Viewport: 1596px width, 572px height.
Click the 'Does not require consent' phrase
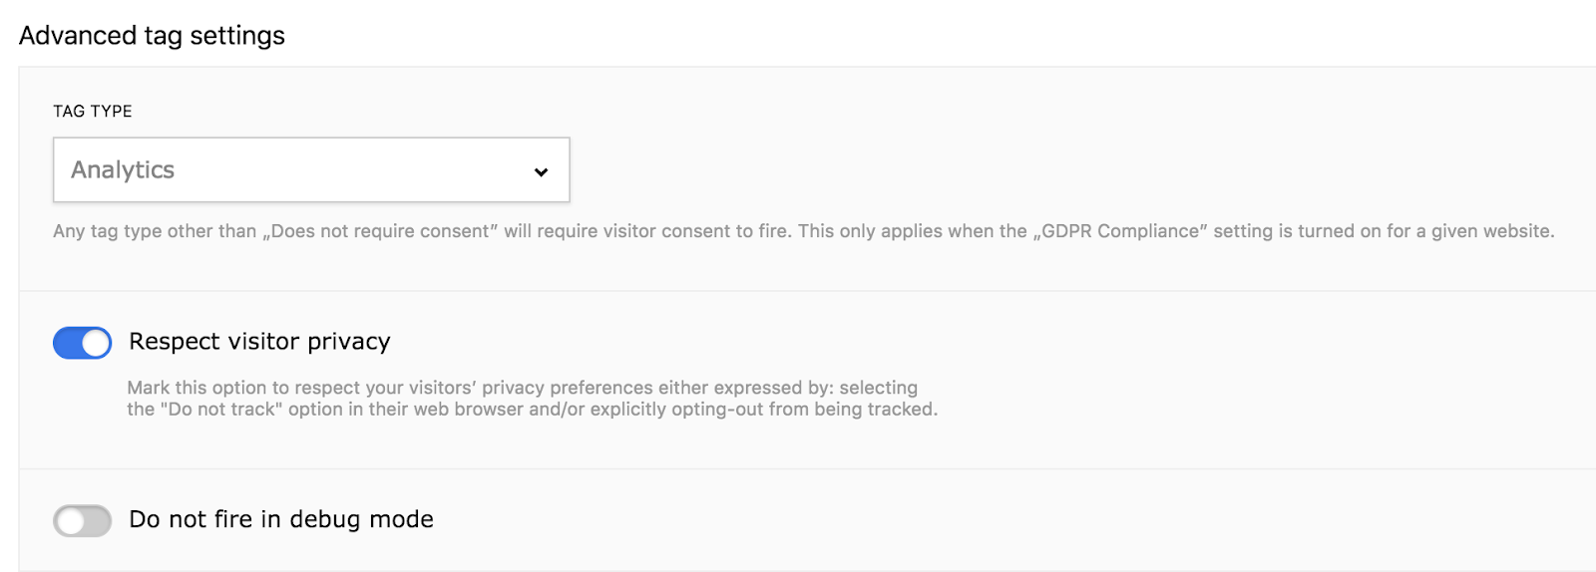(x=380, y=231)
